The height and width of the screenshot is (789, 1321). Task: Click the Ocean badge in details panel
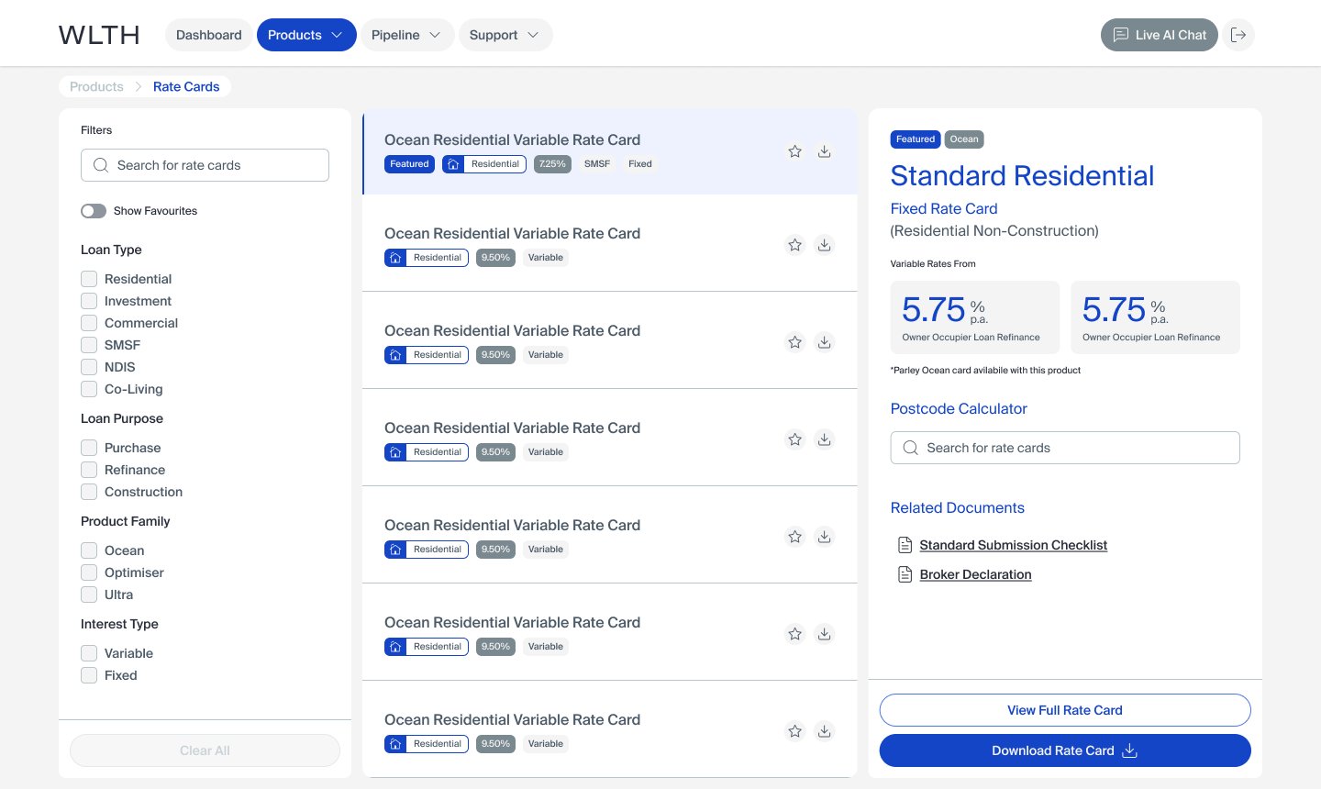click(x=964, y=139)
